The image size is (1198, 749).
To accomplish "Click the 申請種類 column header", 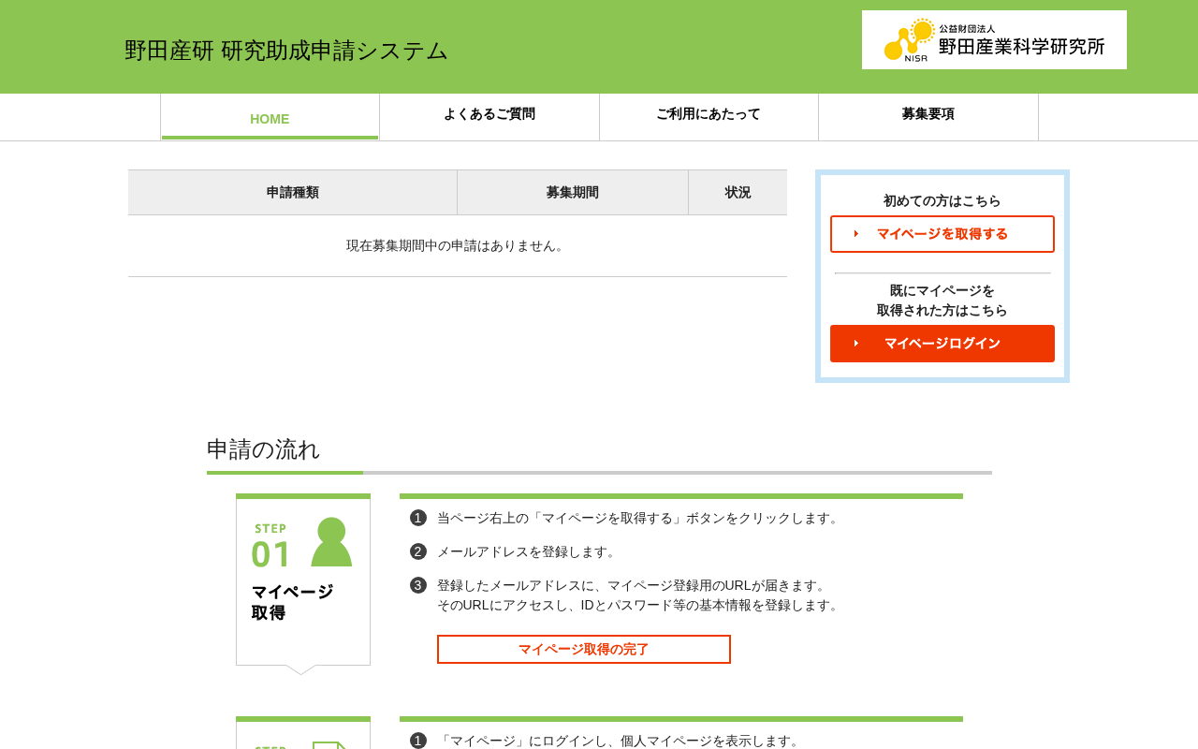I will pos(293,192).
